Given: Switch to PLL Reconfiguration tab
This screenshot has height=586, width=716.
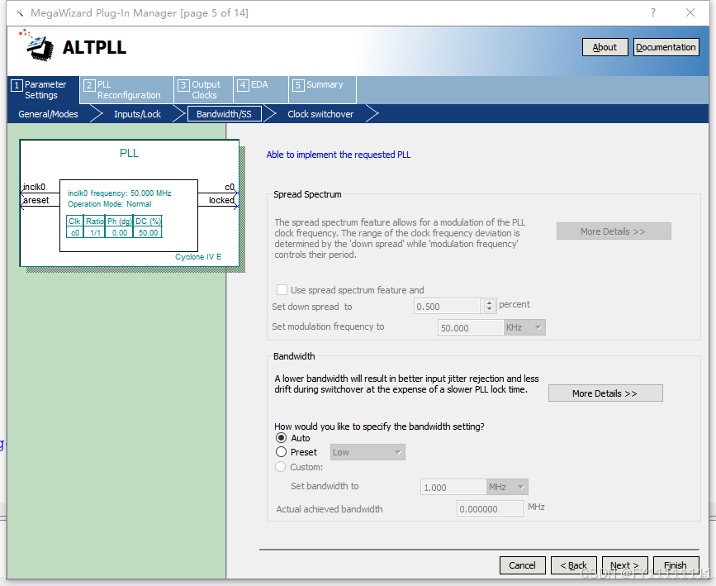Looking at the screenshot, I should 127,89.
